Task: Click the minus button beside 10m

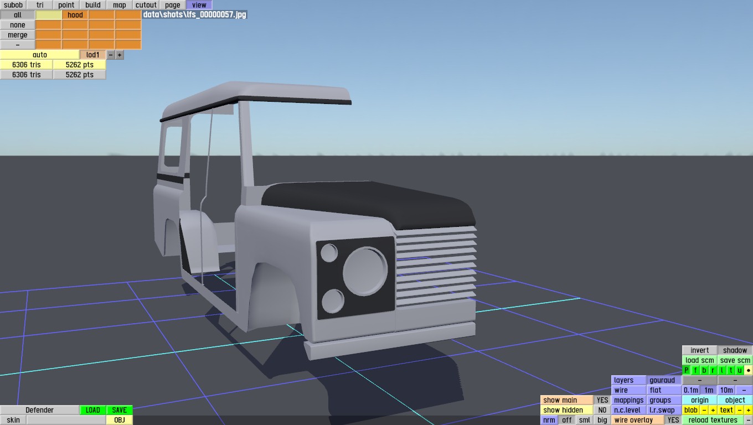Action: click(744, 390)
